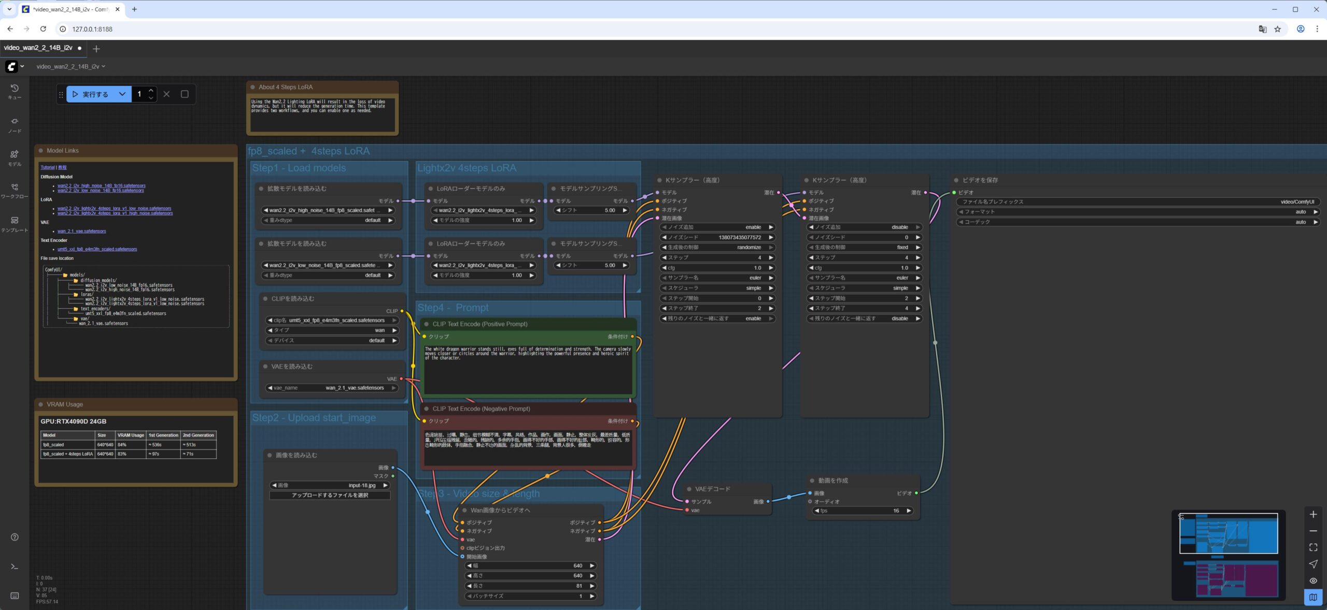This screenshot has width=1327, height=610.
Task: Click the browser address bar URL
Action: pyautogui.click(x=92, y=29)
